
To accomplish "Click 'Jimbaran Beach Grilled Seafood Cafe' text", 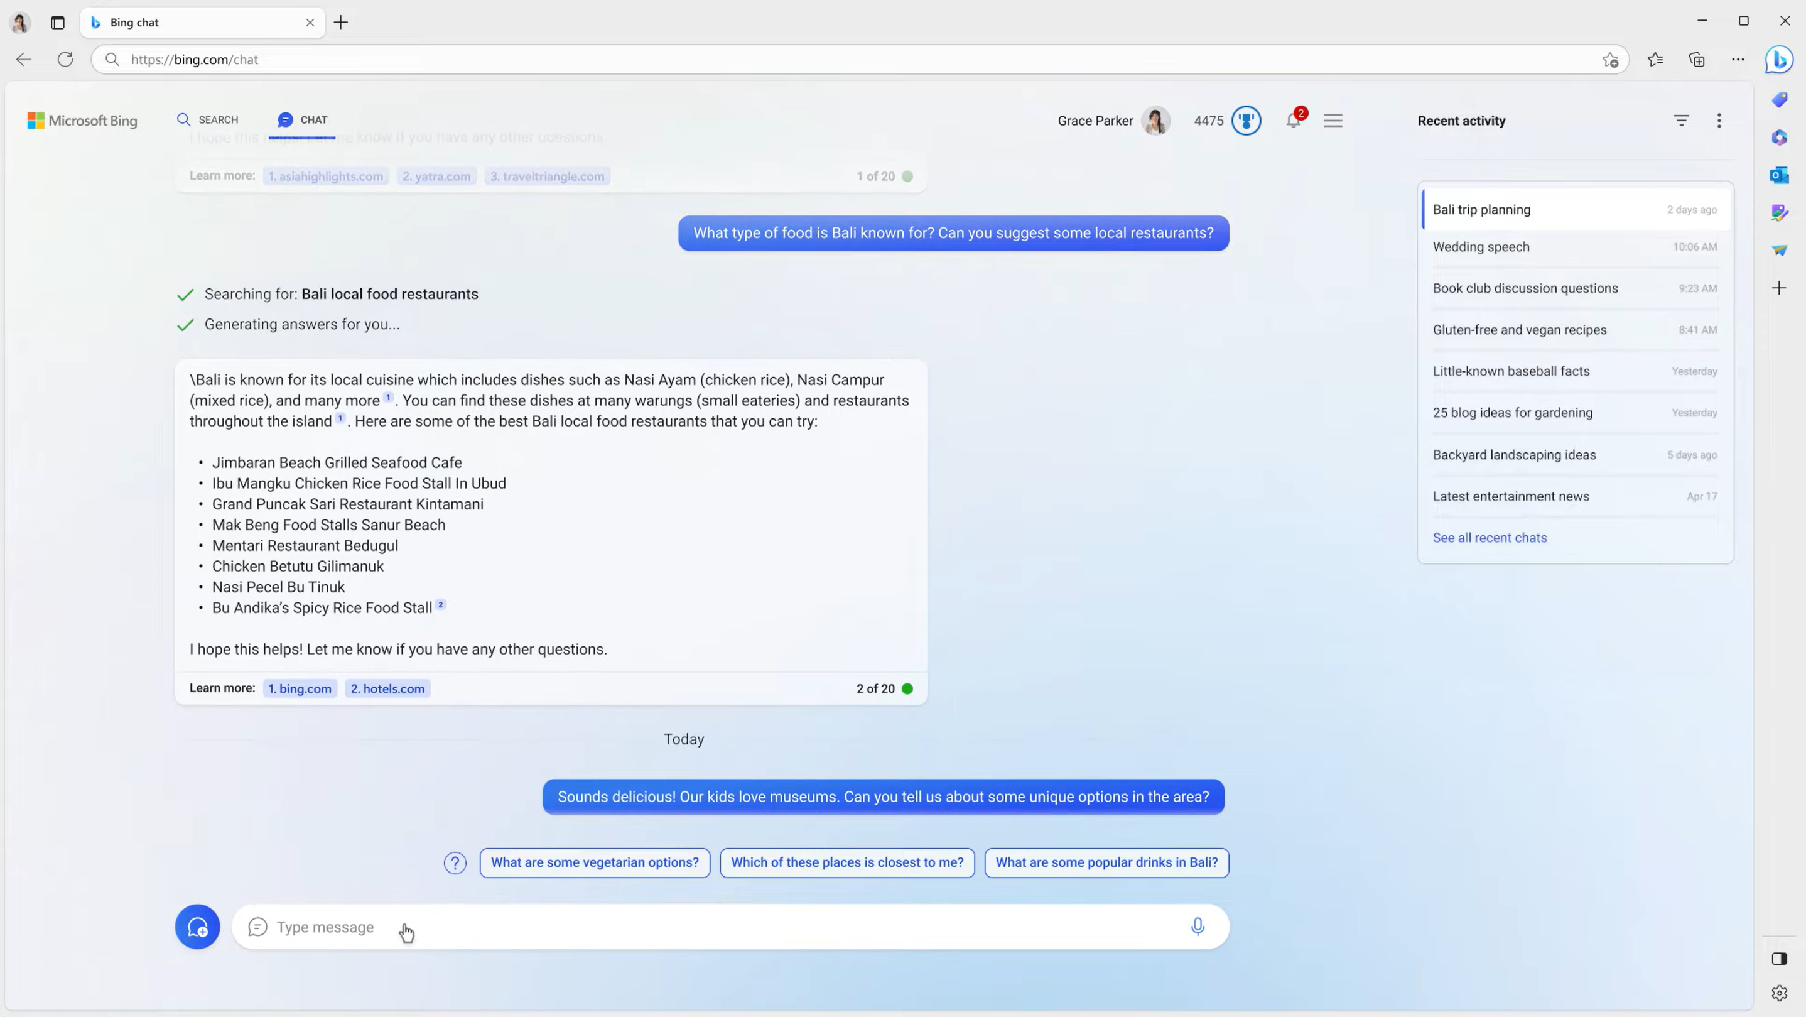I will pyautogui.click(x=337, y=463).
